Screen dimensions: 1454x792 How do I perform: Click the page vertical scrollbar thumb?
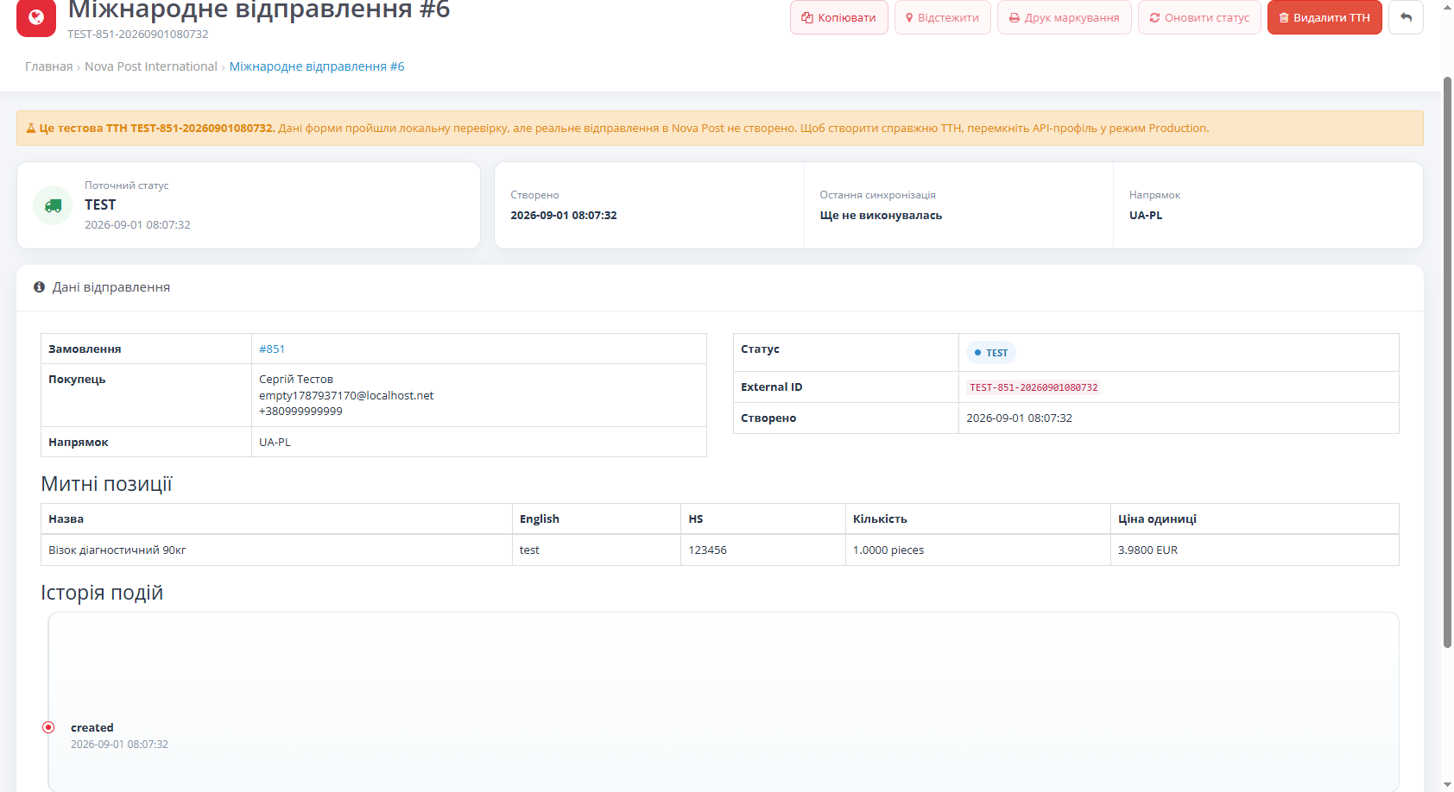(1448, 362)
